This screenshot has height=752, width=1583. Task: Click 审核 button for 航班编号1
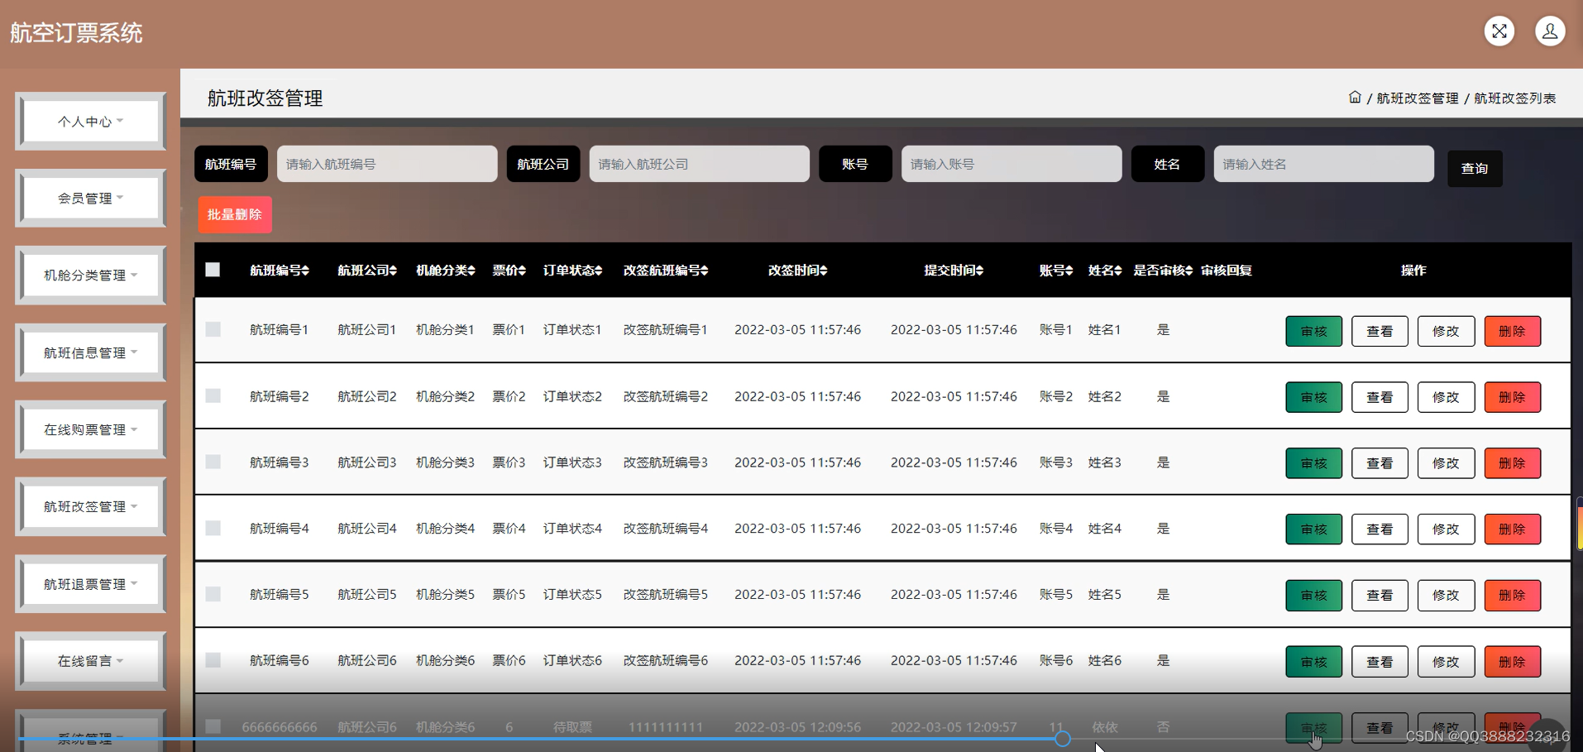1313,331
